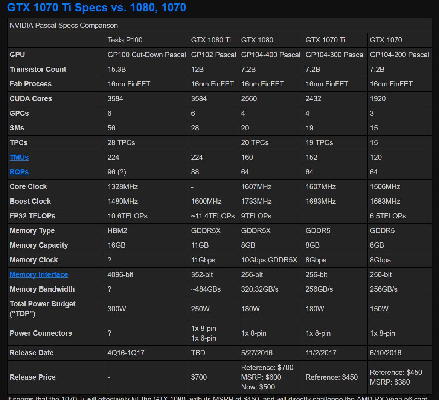The height and width of the screenshot is (400, 439).
Task: Select the 20 TPCs cell
Action: [255, 143]
